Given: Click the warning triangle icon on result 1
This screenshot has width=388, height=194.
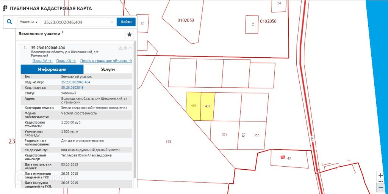Looking at the screenshot, I should [120, 48].
